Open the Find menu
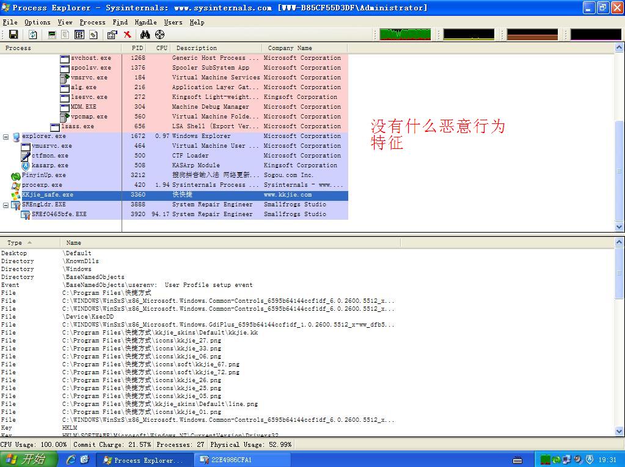 pyautogui.click(x=120, y=23)
